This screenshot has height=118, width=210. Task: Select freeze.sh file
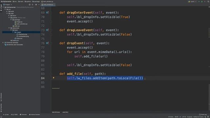[x=14, y=41]
